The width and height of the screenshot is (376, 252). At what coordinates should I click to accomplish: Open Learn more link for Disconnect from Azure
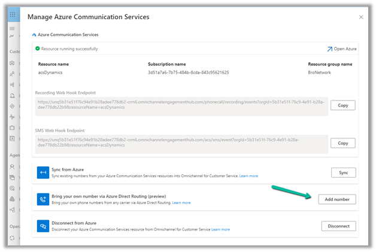click(x=220, y=229)
